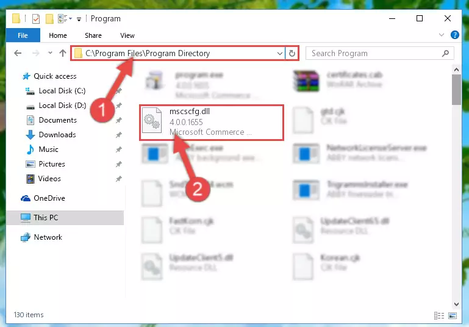Select the FastKorn.cjk file
Image resolution: width=469 pixels, height=327 pixels.
point(177,229)
